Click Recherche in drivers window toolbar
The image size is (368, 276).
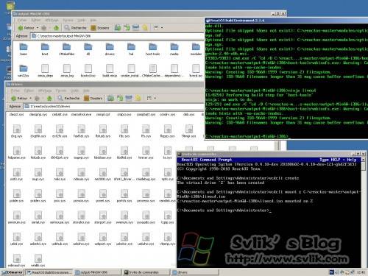(68, 98)
